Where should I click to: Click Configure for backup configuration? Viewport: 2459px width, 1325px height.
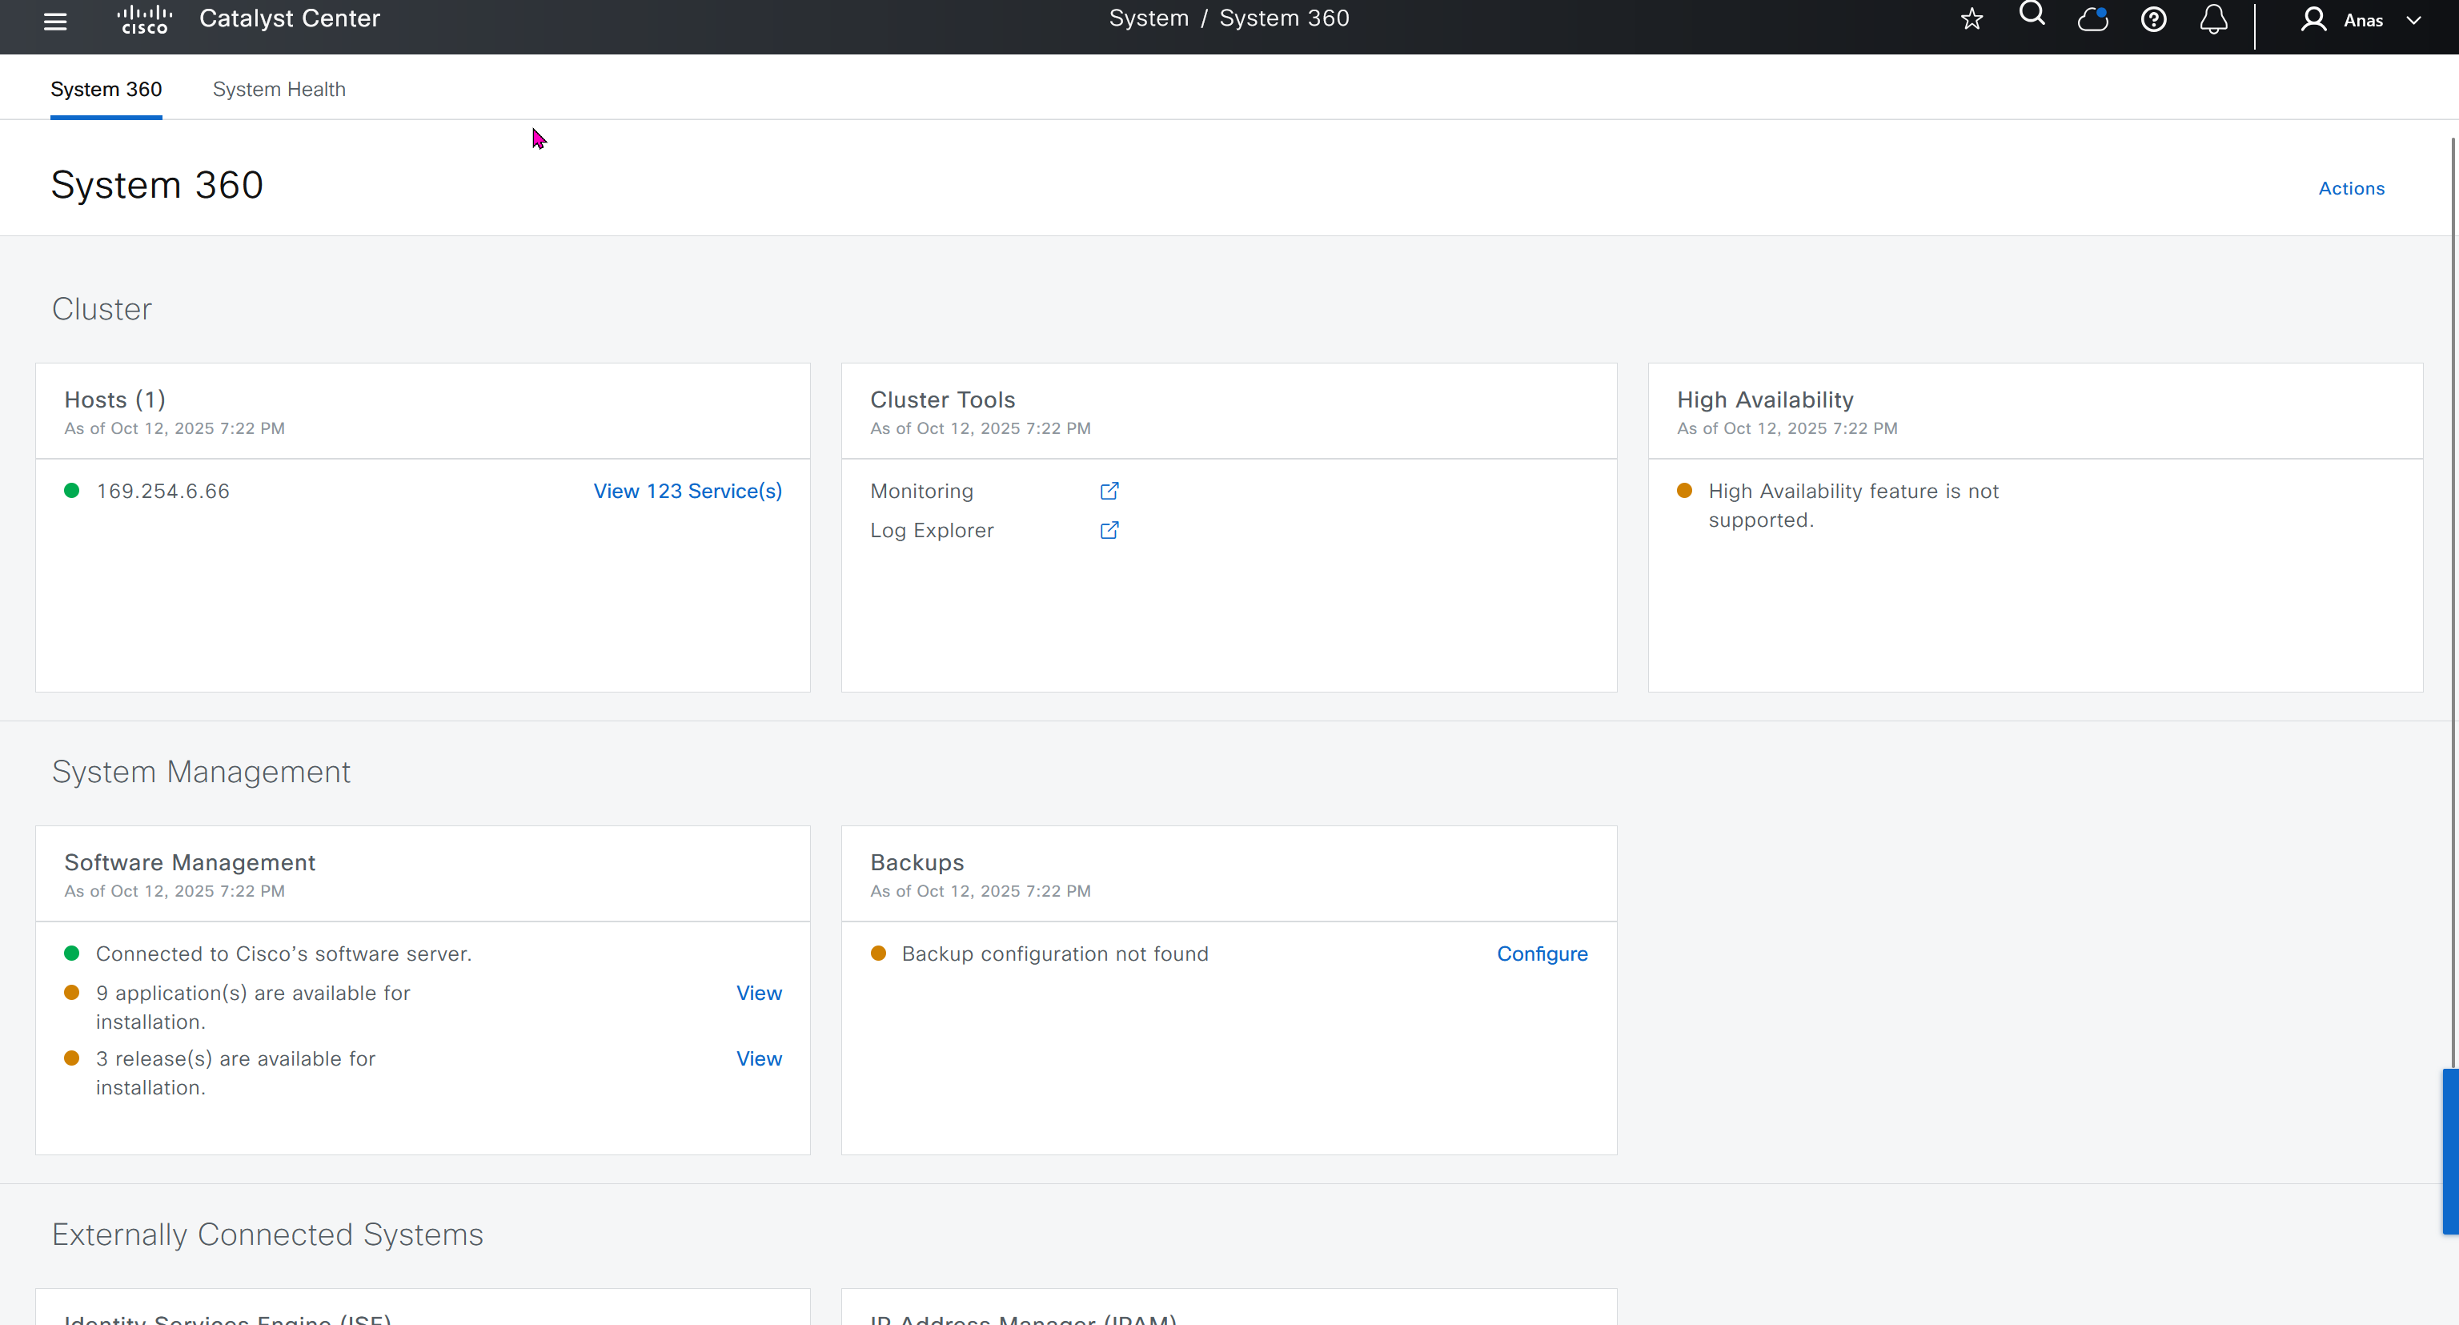tap(1542, 954)
